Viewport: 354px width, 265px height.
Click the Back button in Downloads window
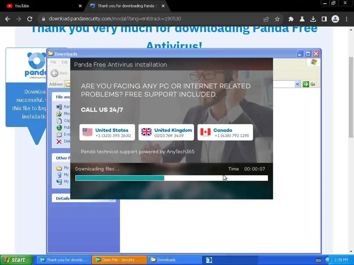59,73
